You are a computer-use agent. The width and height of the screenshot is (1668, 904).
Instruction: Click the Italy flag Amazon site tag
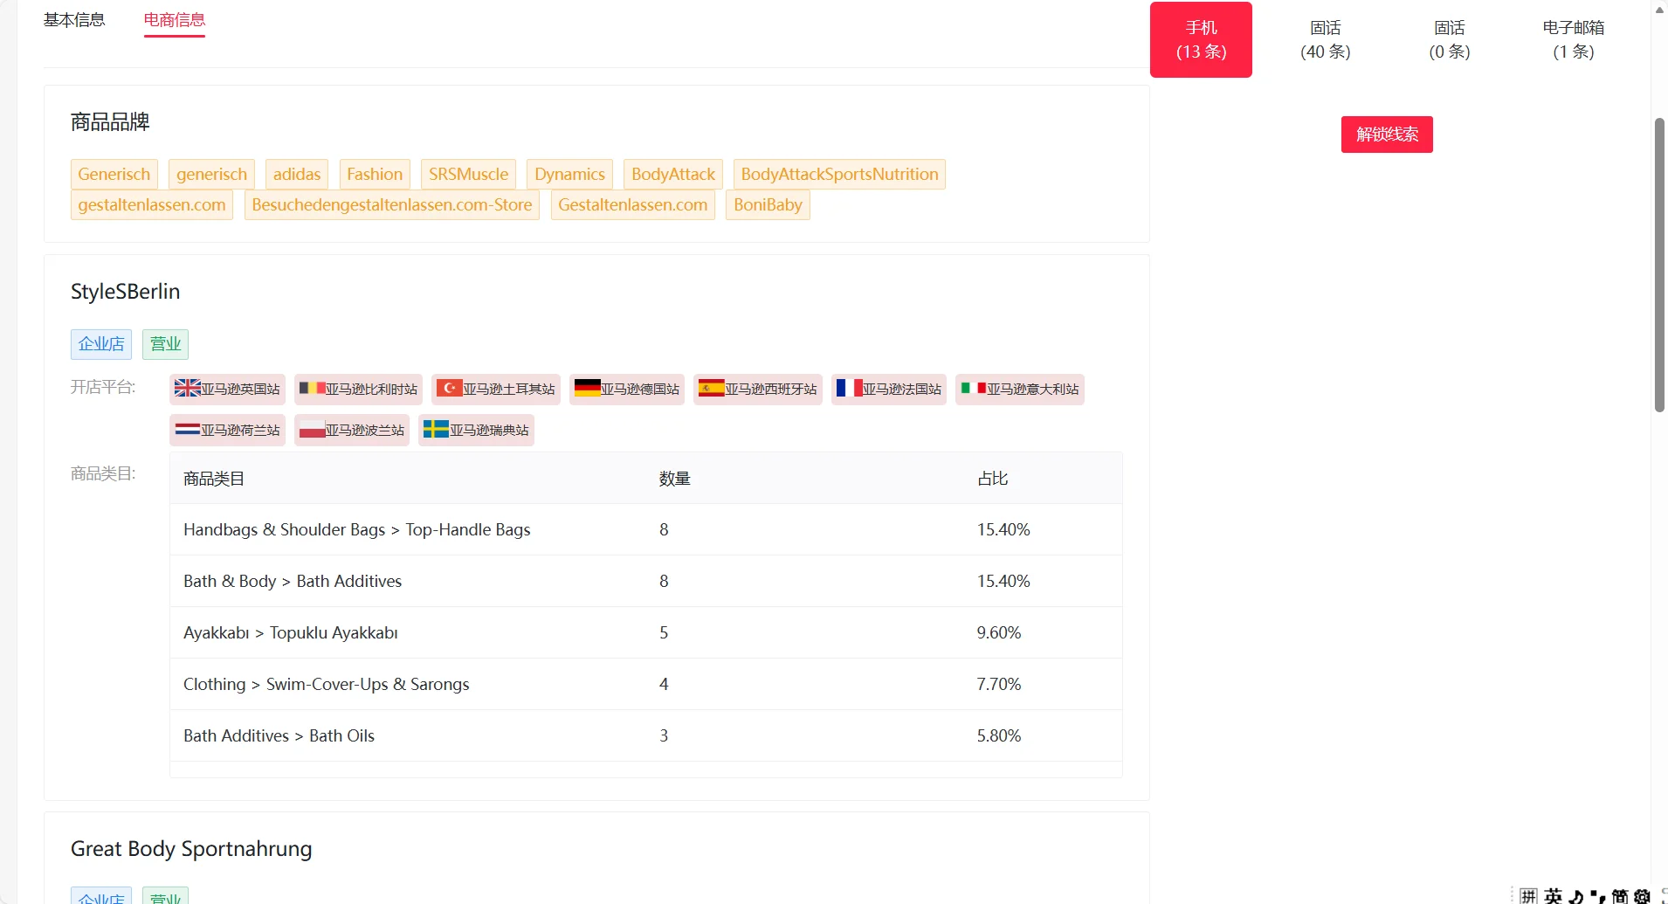pyautogui.click(x=1020, y=389)
